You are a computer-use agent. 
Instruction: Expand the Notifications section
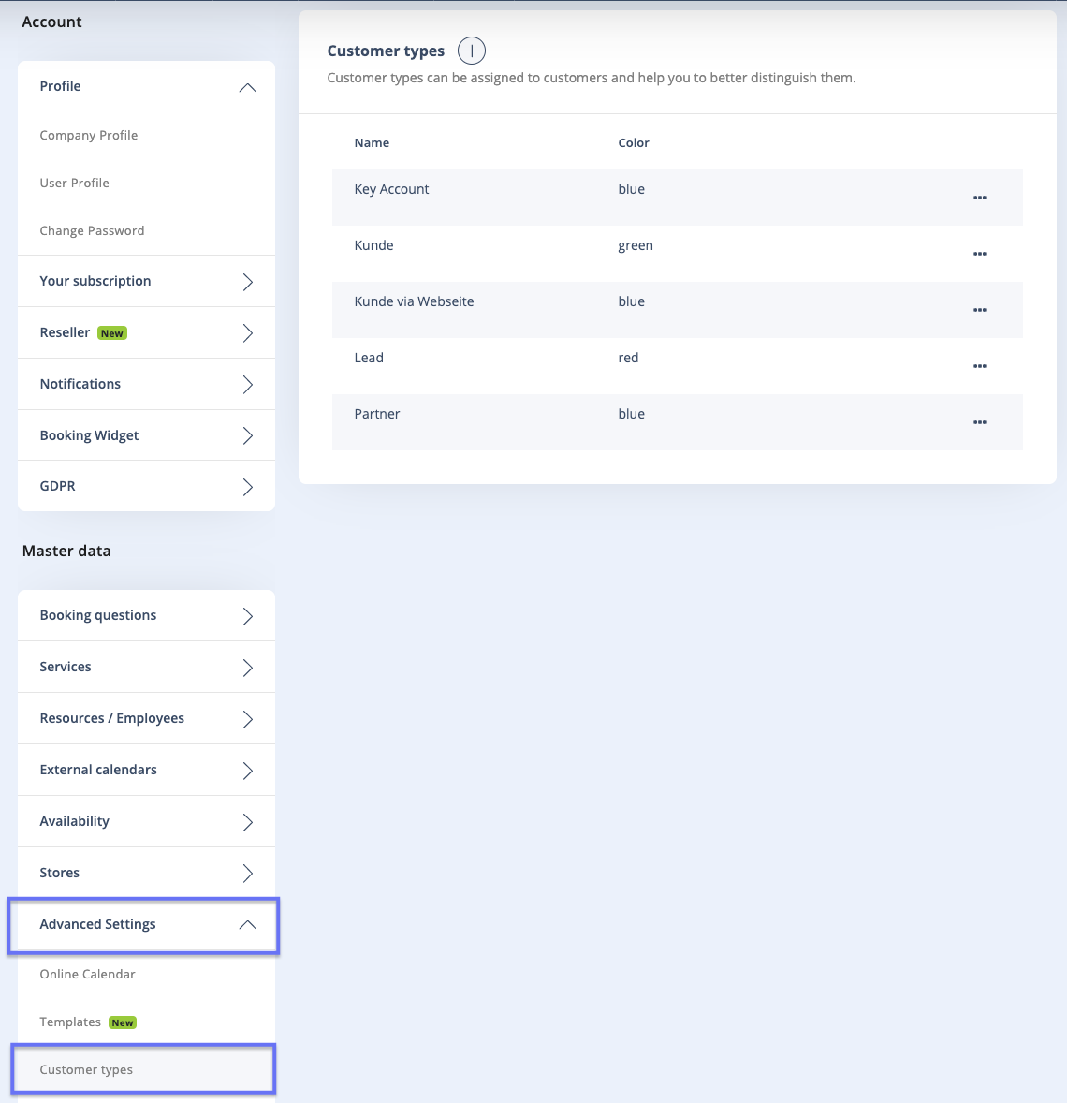point(247,385)
